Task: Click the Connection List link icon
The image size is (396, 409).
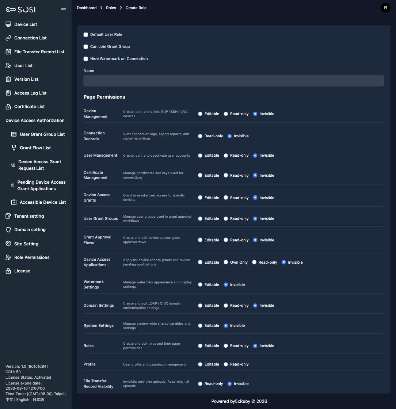Action: click(8, 38)
